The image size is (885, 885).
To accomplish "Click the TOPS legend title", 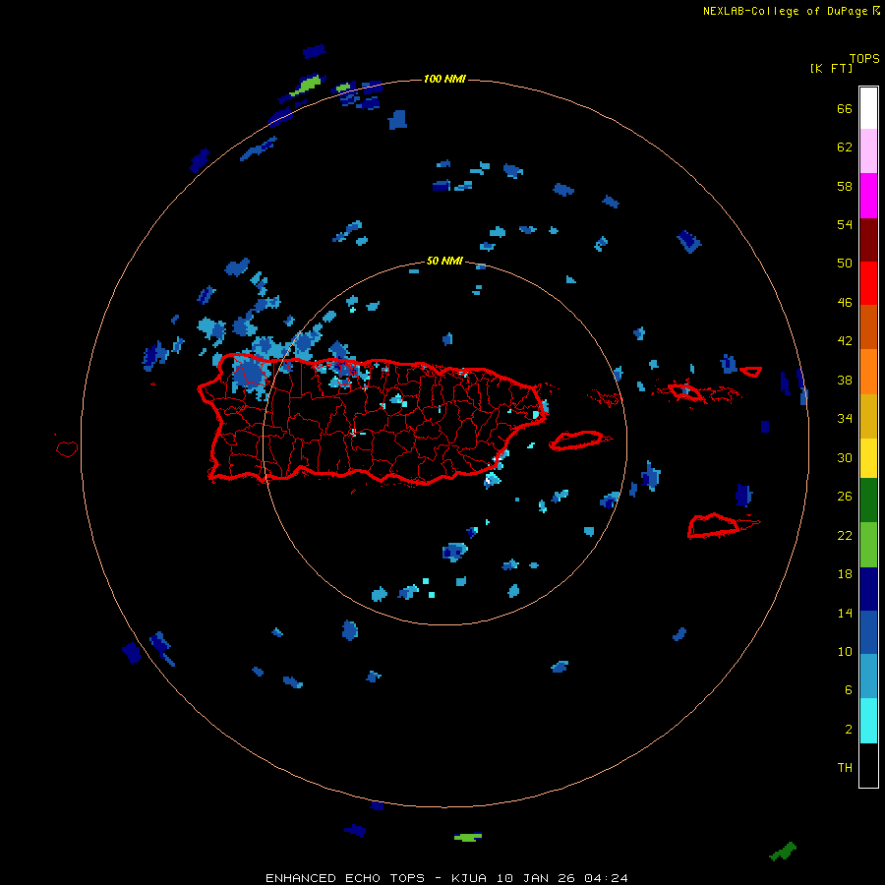I will click(864, 58).
